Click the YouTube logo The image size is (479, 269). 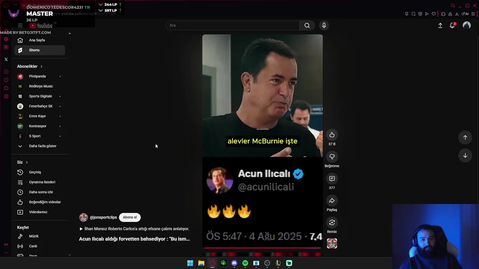tap(41, 25)
